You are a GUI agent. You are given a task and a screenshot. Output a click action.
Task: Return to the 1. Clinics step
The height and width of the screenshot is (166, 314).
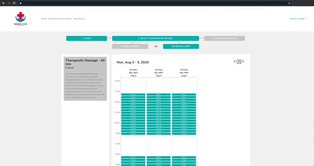point(86,39)
